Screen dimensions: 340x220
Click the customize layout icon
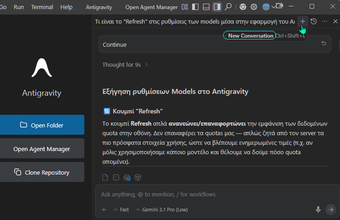pos(185,7)
